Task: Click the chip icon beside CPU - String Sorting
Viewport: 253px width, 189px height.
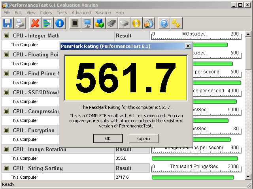Action: [6, 168]
